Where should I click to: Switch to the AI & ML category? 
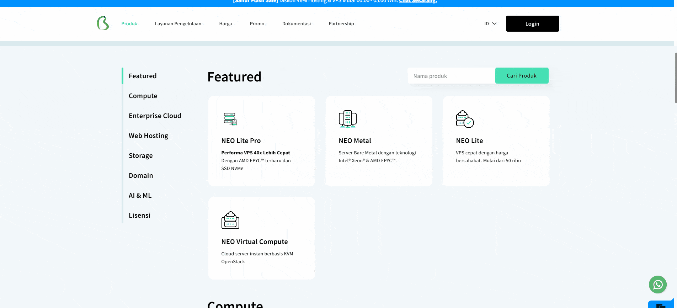(140, 196)
